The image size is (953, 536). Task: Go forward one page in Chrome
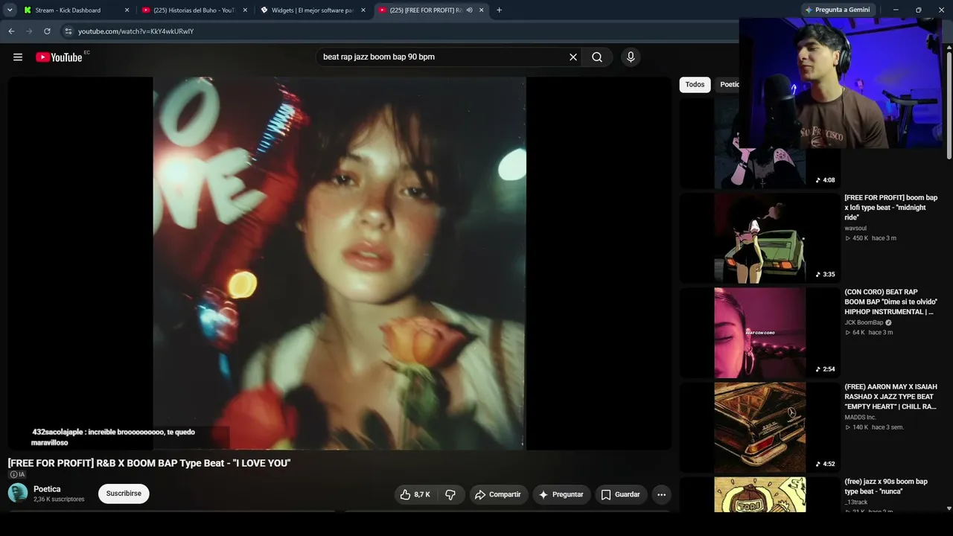click(x=29, y=31)
